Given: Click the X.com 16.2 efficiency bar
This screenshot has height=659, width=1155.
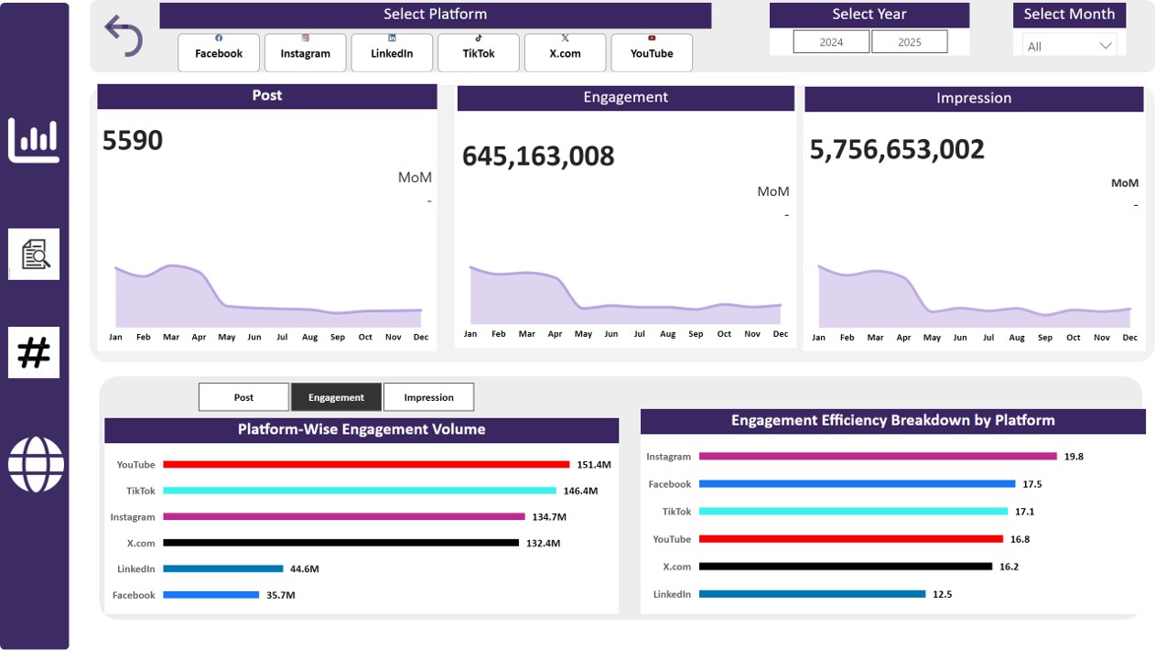Looking at the screenshot, I should [846, 566].
